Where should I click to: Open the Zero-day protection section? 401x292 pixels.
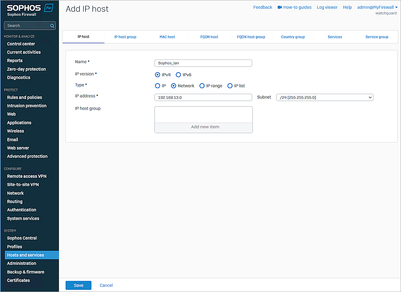coord(26,69)
